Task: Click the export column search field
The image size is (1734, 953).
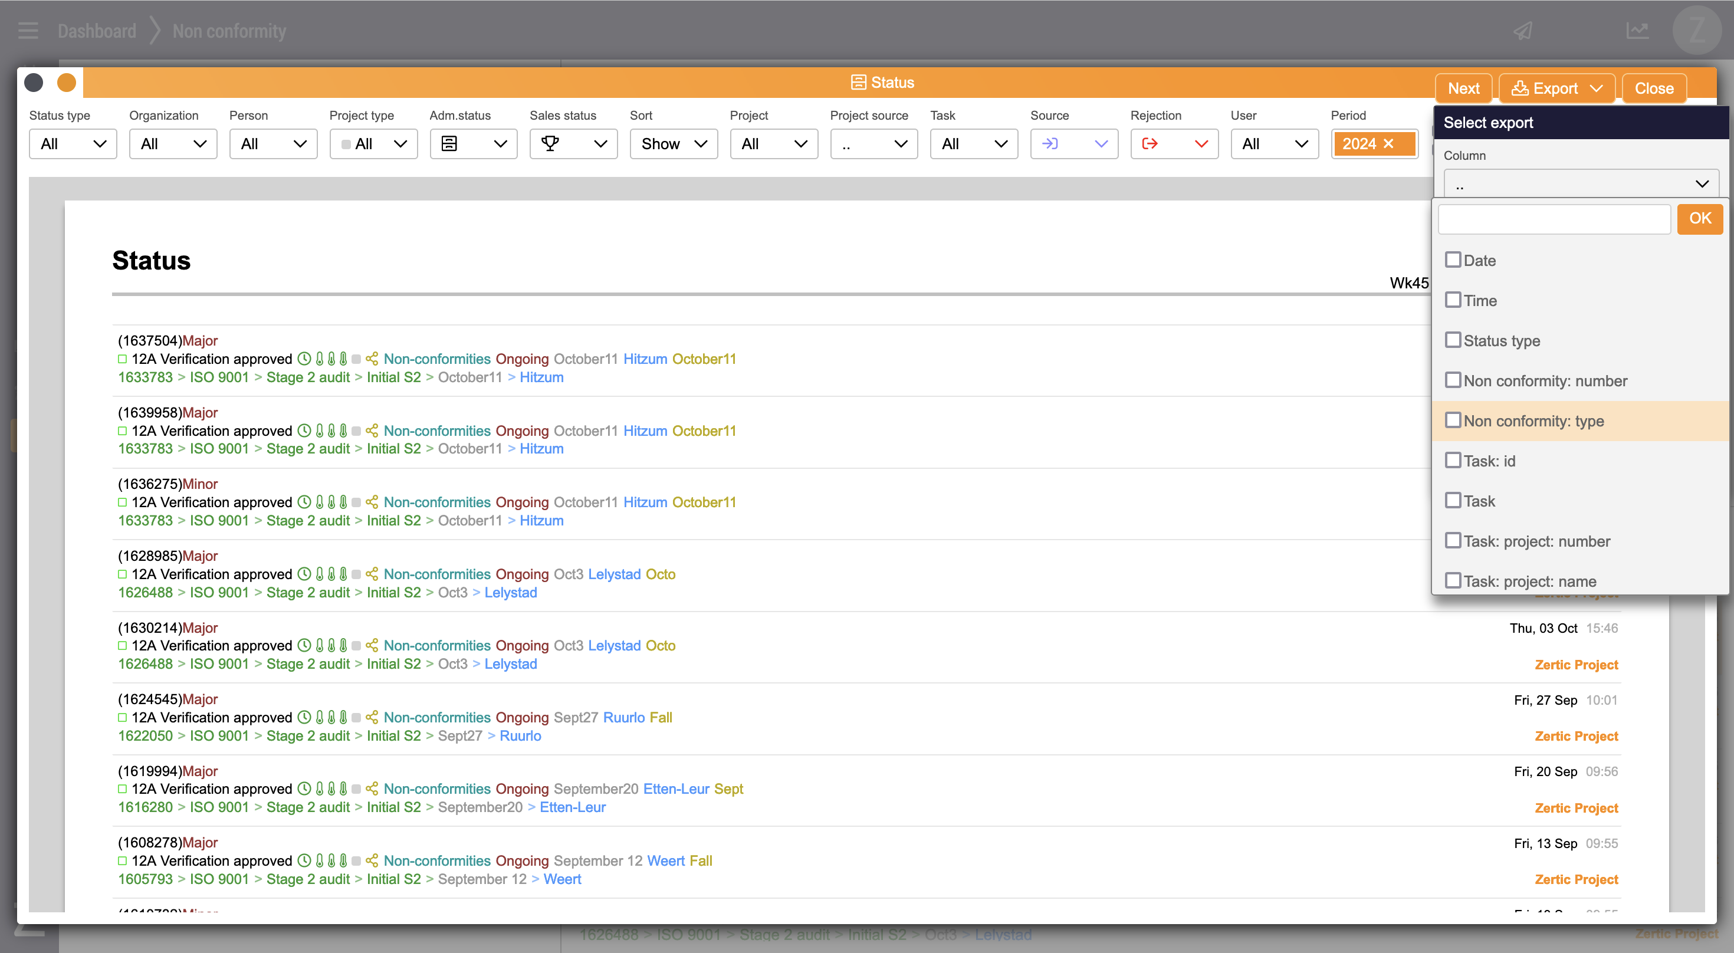Action: (x=1554, y=219)
